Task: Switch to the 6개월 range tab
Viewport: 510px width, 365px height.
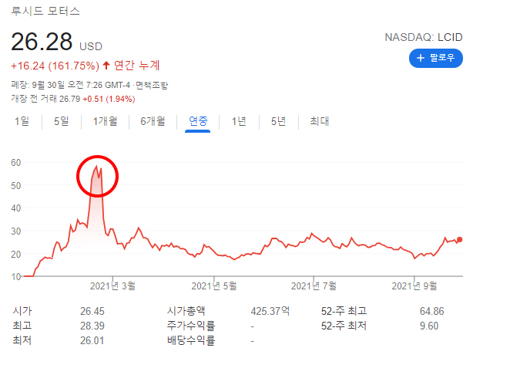Action: coord(153,122)
